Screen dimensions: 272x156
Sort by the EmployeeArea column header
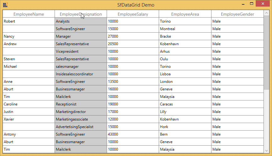point(185,14)
